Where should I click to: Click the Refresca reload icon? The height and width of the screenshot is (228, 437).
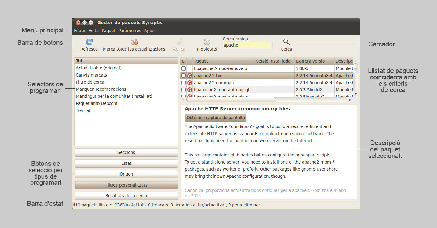89,42
